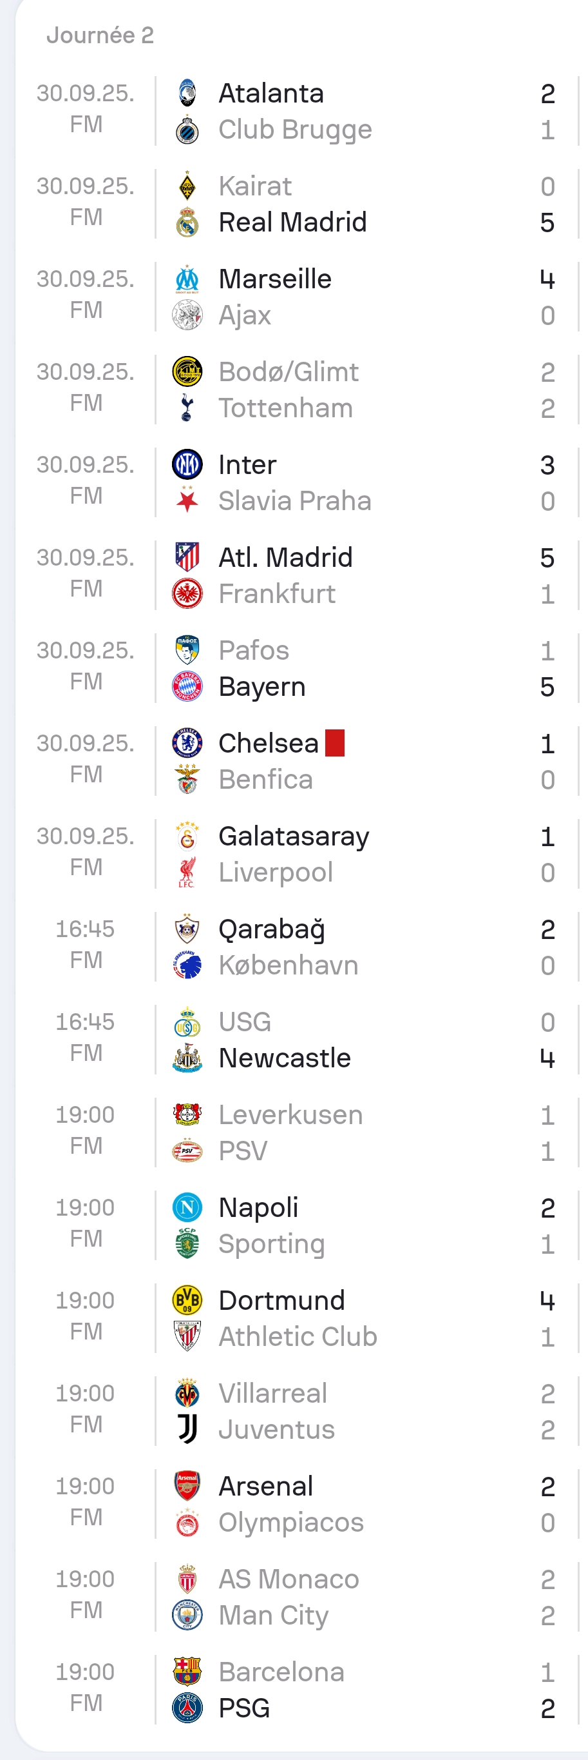Viewport: 588px width, 1760px height.
Task: Click the Bodø/Glimt yellow badge
Action: point(187,371)
